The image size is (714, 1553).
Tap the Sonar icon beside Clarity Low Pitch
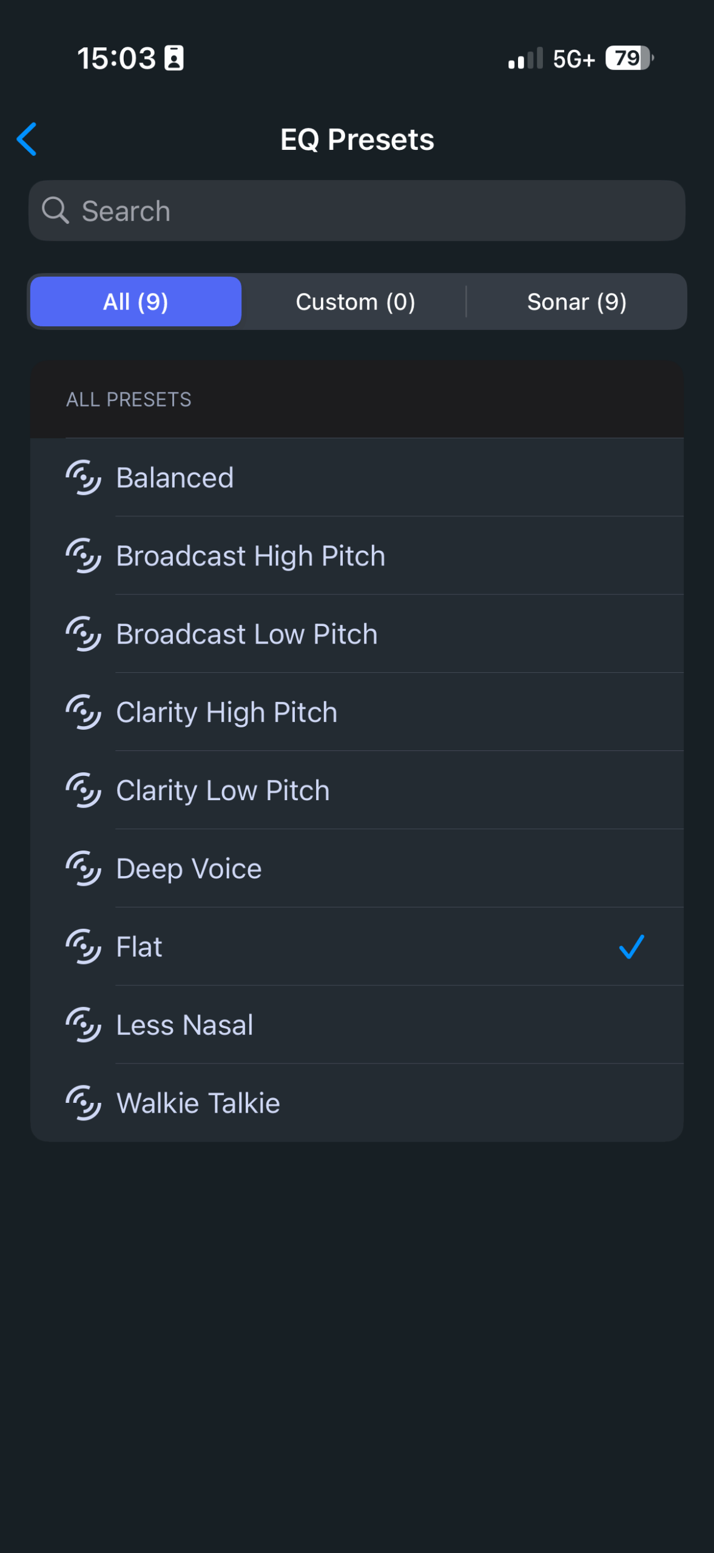83,790
